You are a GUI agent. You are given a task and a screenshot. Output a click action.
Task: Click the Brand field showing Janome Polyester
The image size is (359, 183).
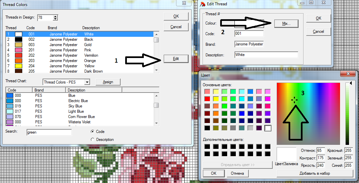coord(249,44)
